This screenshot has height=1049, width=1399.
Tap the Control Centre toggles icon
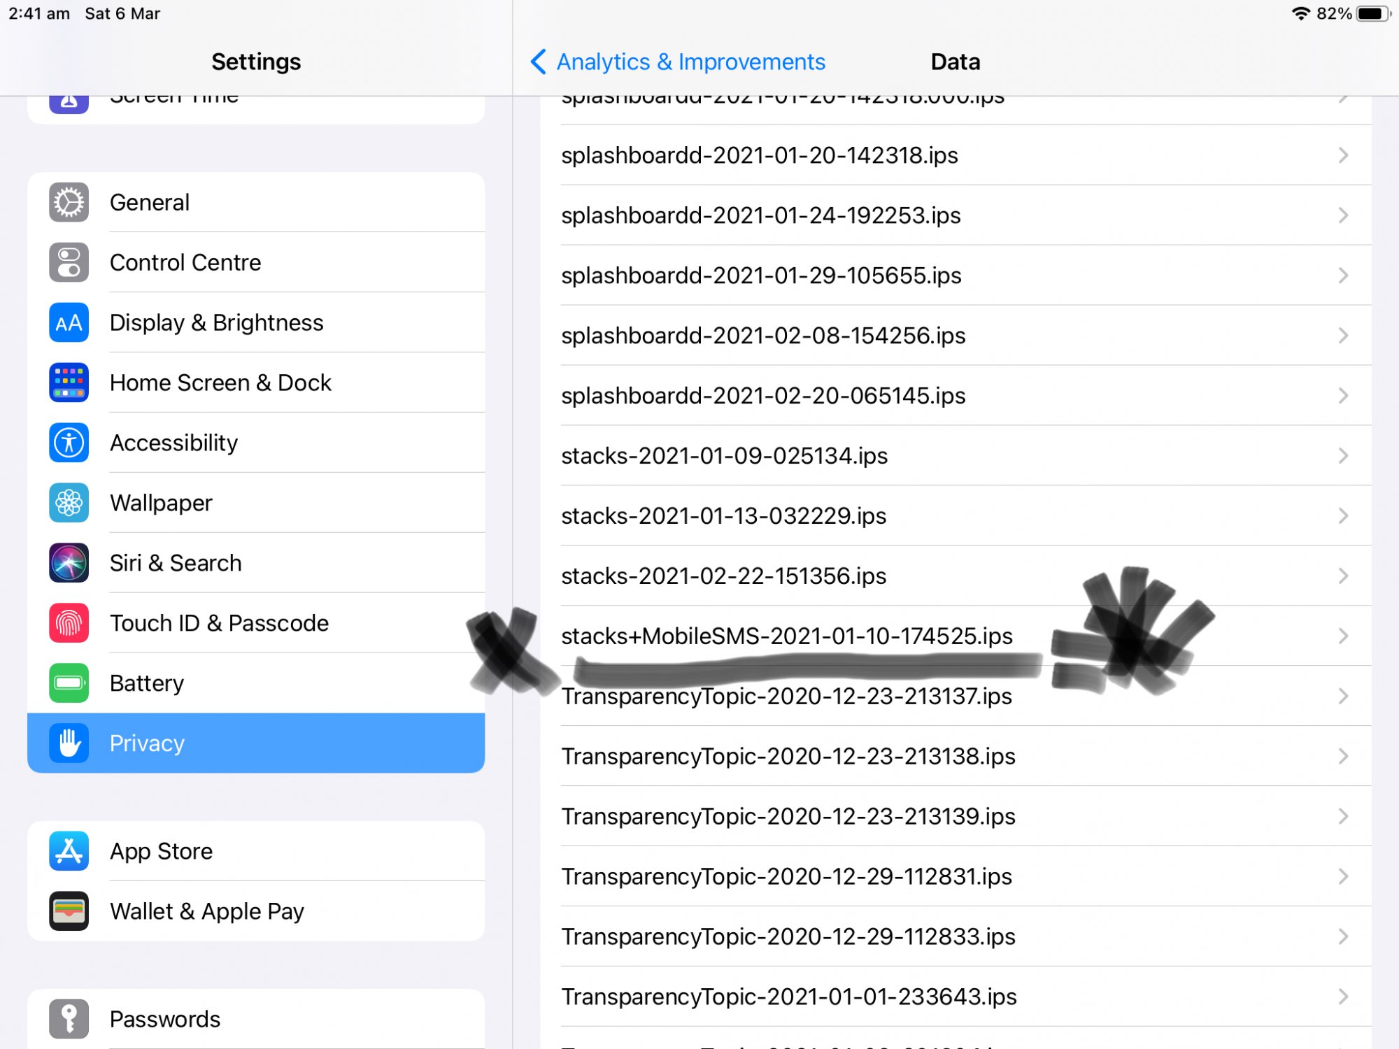69,263
